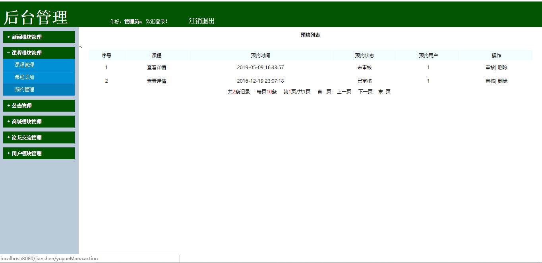Click the 预约用户 column header
This screenshot has height=263, width=542.
click(x=428, y=56)
